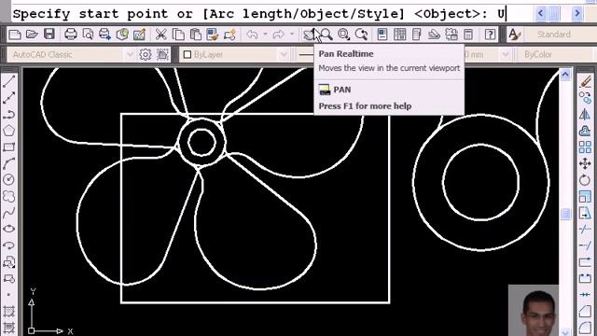Redo the action with the Redo arrow
Image resolution: width=597 pixels, height=336 pixels.
279,35
